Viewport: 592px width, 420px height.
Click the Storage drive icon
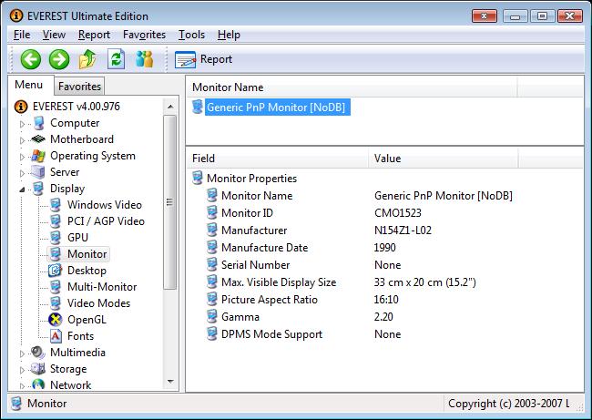[38, 369]
